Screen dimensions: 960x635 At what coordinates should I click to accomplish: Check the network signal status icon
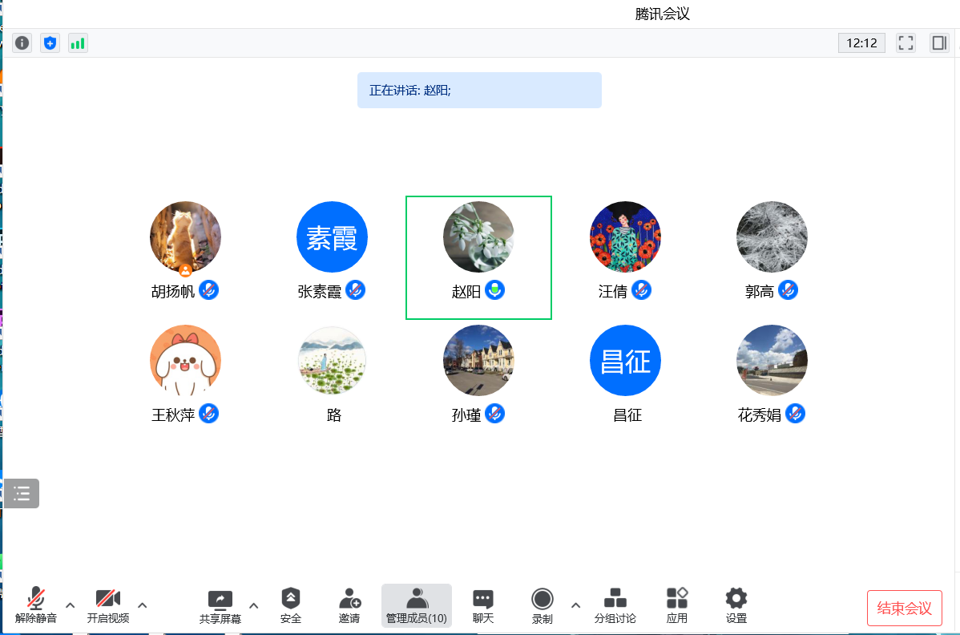[78, 42]
